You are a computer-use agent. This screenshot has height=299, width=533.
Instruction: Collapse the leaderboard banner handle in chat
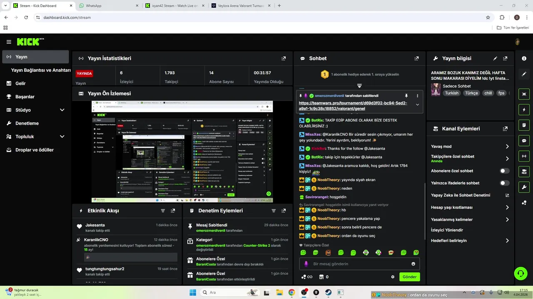[x=359, y=86]
